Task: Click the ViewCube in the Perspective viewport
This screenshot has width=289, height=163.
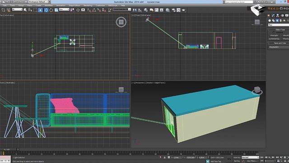Action: (x=257, y=91)
